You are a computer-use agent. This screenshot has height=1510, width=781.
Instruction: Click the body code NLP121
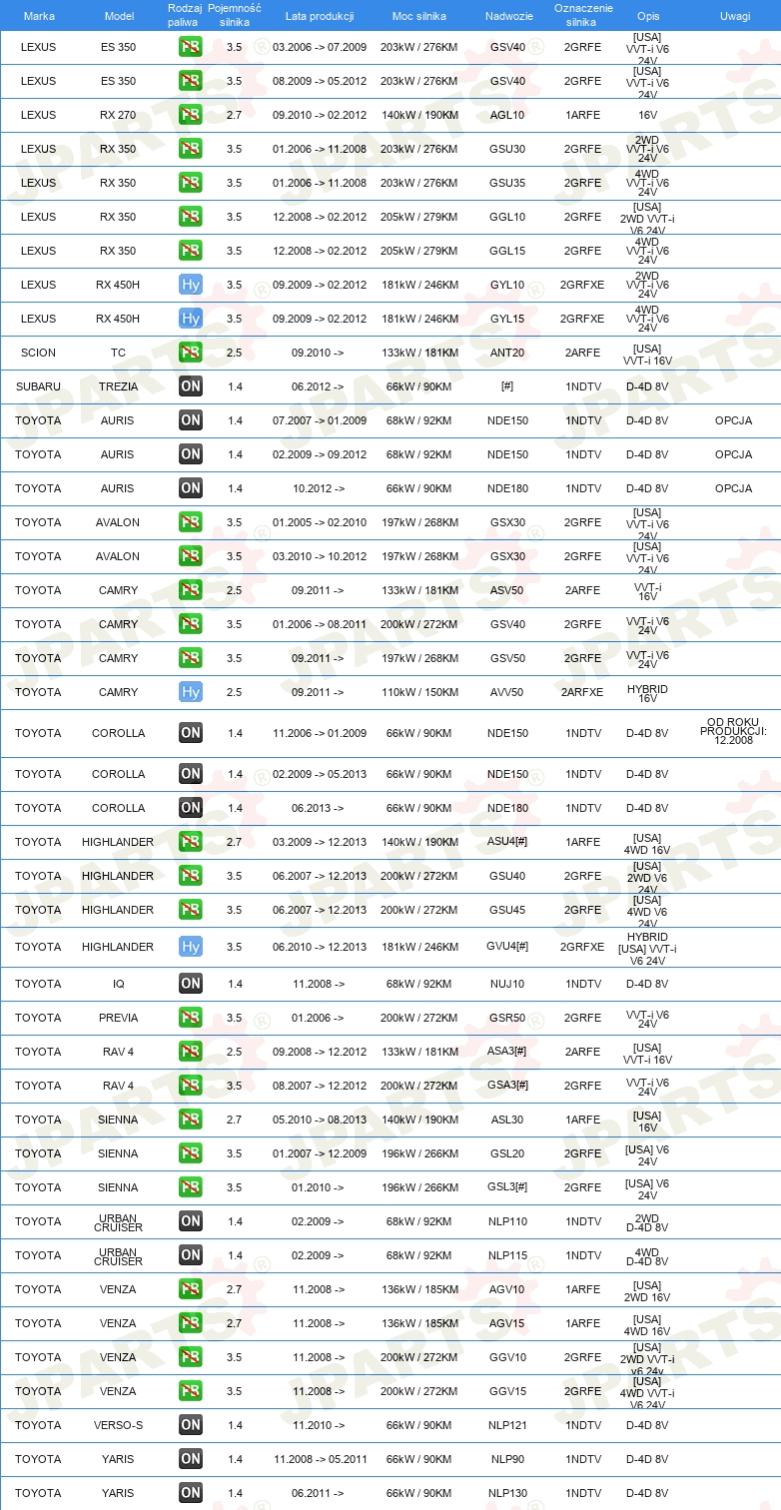[507, 1425]
